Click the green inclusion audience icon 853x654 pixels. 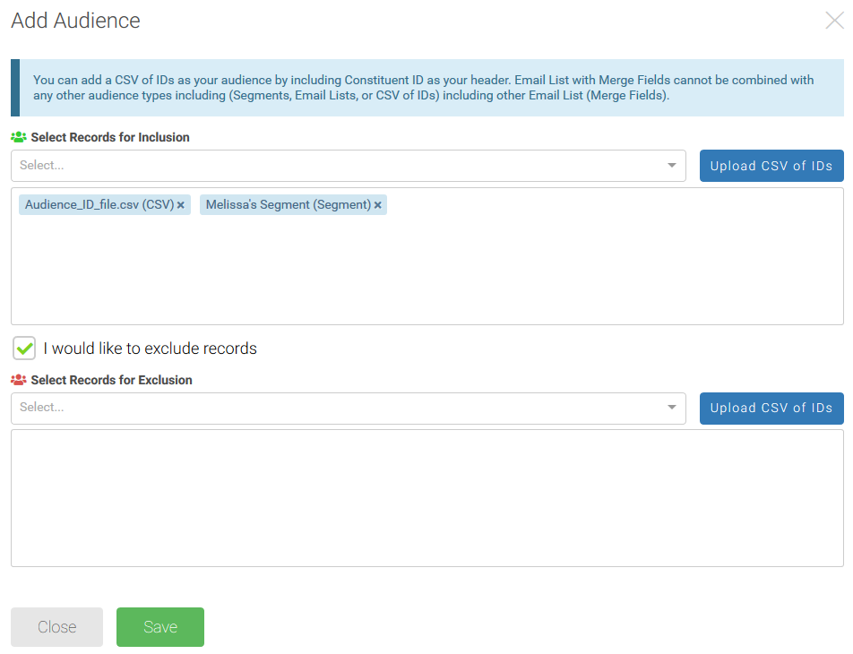pos(19,137)
